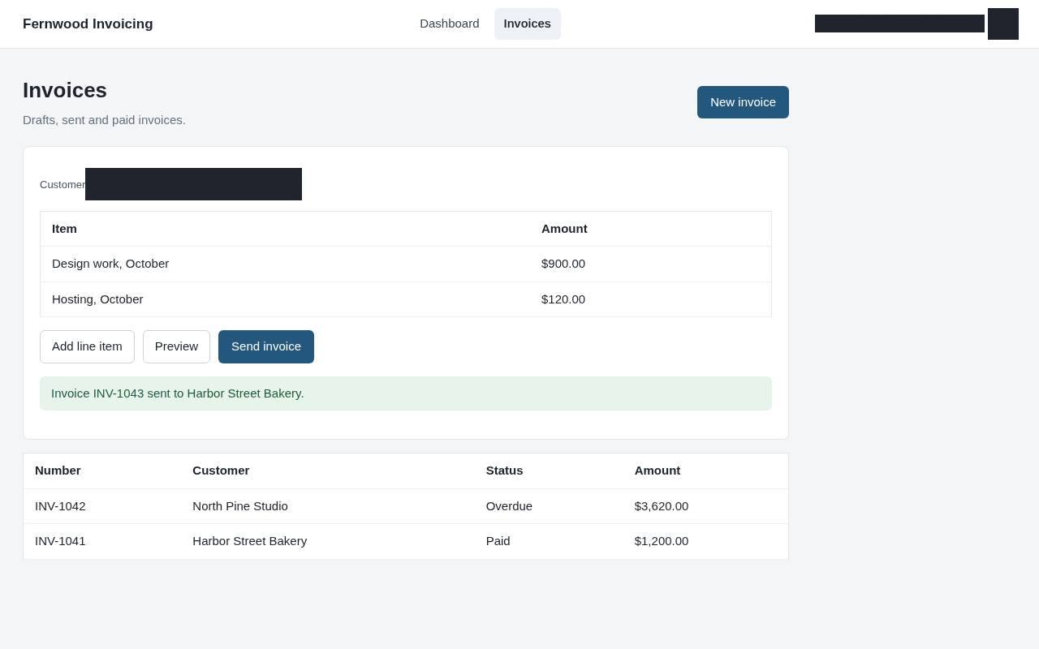
Task: Send the invoice
Action: click(x=266, y=346)
